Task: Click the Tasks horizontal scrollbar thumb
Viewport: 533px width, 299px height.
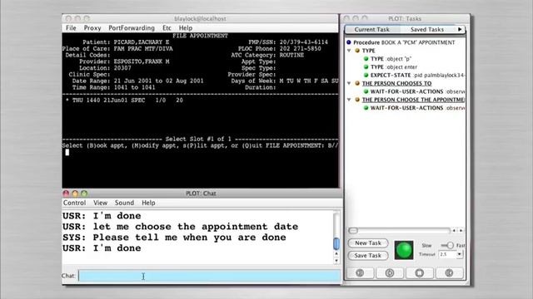Action: click(x=353, y=231)
